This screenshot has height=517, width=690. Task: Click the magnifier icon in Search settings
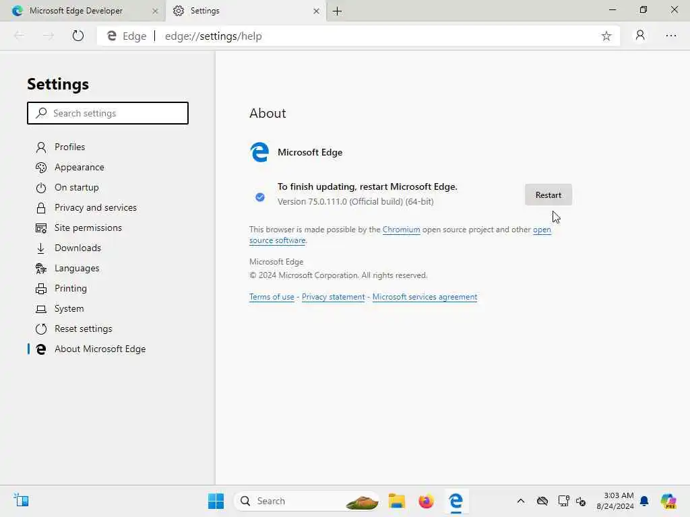(41, 112)
